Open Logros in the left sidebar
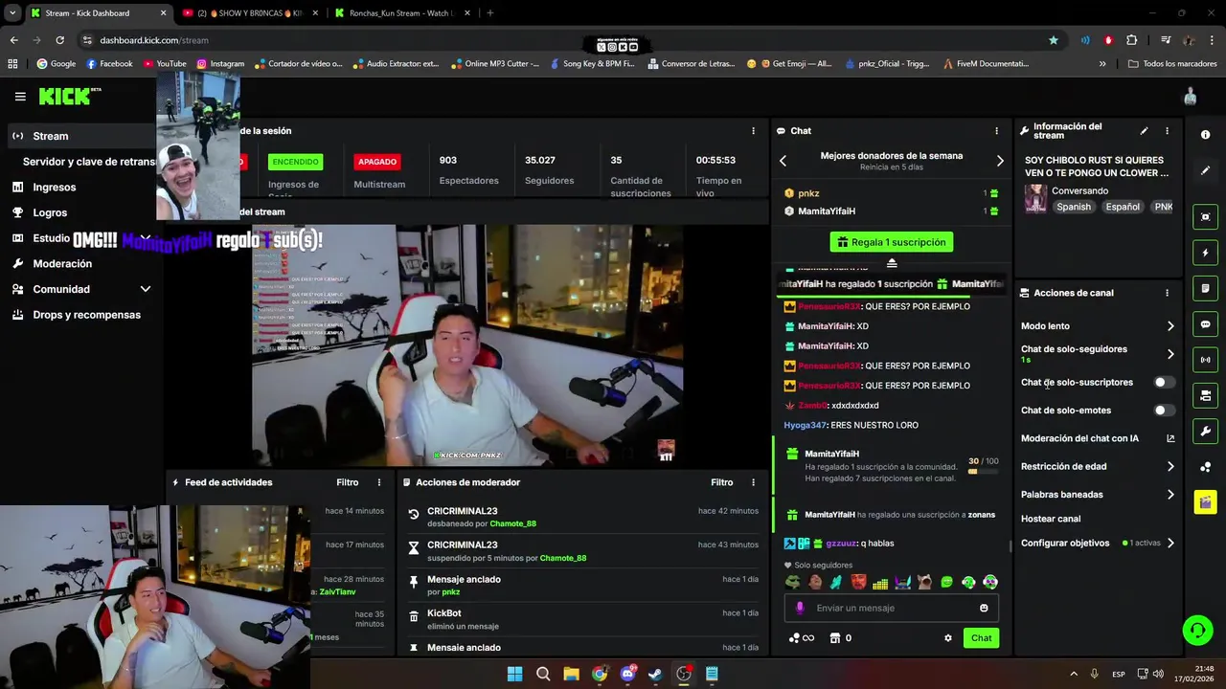This screenshot has height=689, width=1226. click(50, 212)
